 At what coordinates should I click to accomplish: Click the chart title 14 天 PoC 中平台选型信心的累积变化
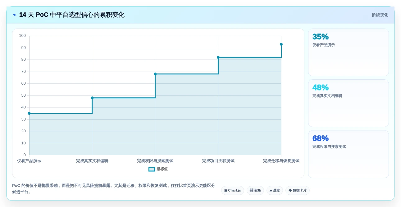click(72, 15)
